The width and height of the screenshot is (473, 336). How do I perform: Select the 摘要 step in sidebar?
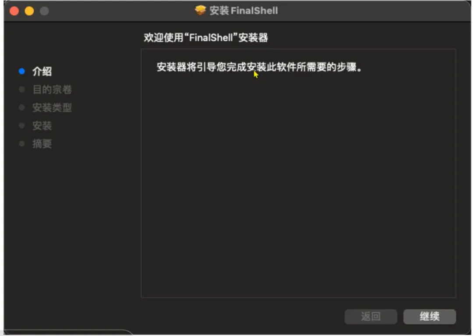[42, 144]
